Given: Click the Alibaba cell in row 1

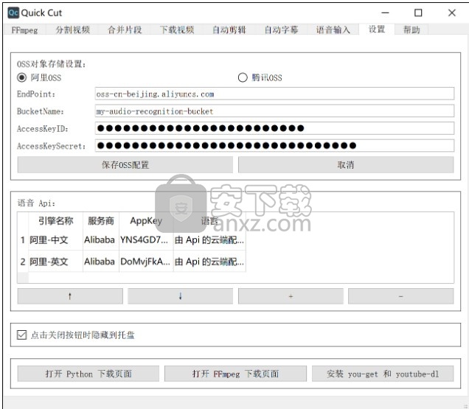Looking at the screenshot, I should pos(101,240).
